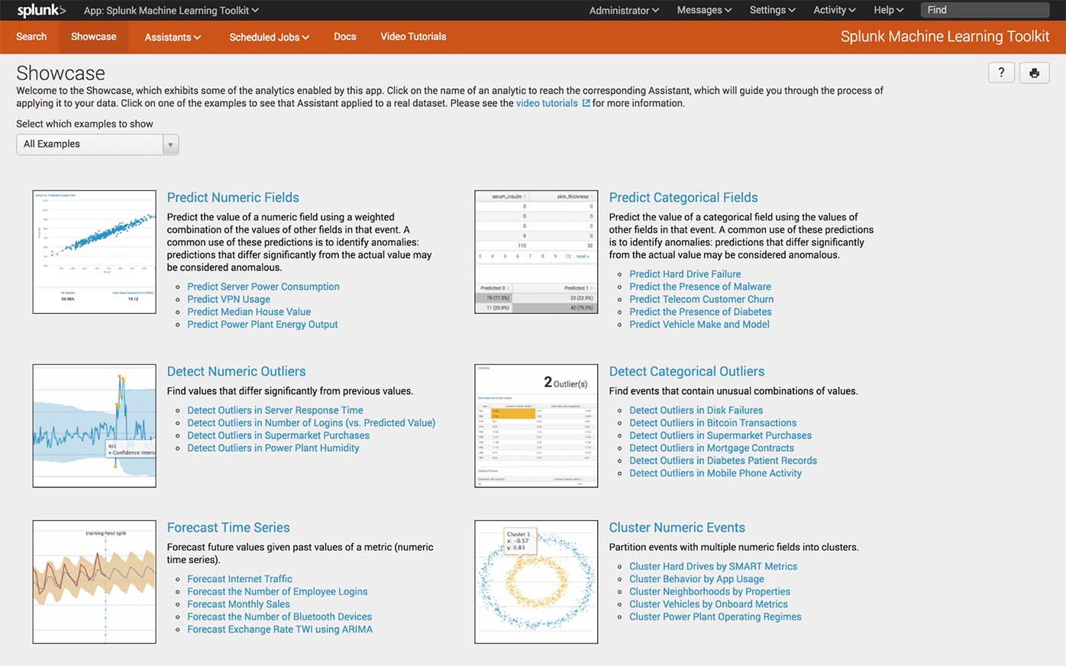Open Detect Outliers in Diabetes Patient Records
The image size is (1066, 666).
tap(723, 461)
